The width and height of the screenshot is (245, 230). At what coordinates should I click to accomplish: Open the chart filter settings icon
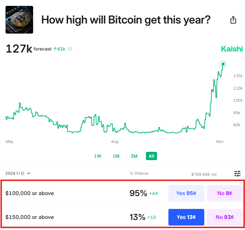(237, 173)
